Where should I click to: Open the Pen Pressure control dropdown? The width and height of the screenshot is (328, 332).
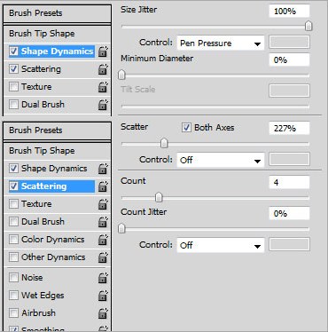coord(221,43)
